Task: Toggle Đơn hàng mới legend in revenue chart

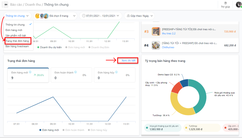Action: 75,47
